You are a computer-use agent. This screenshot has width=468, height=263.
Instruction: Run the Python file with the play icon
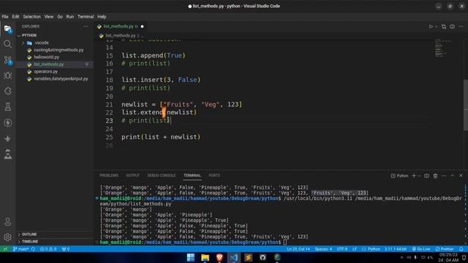tap(431, 26)
